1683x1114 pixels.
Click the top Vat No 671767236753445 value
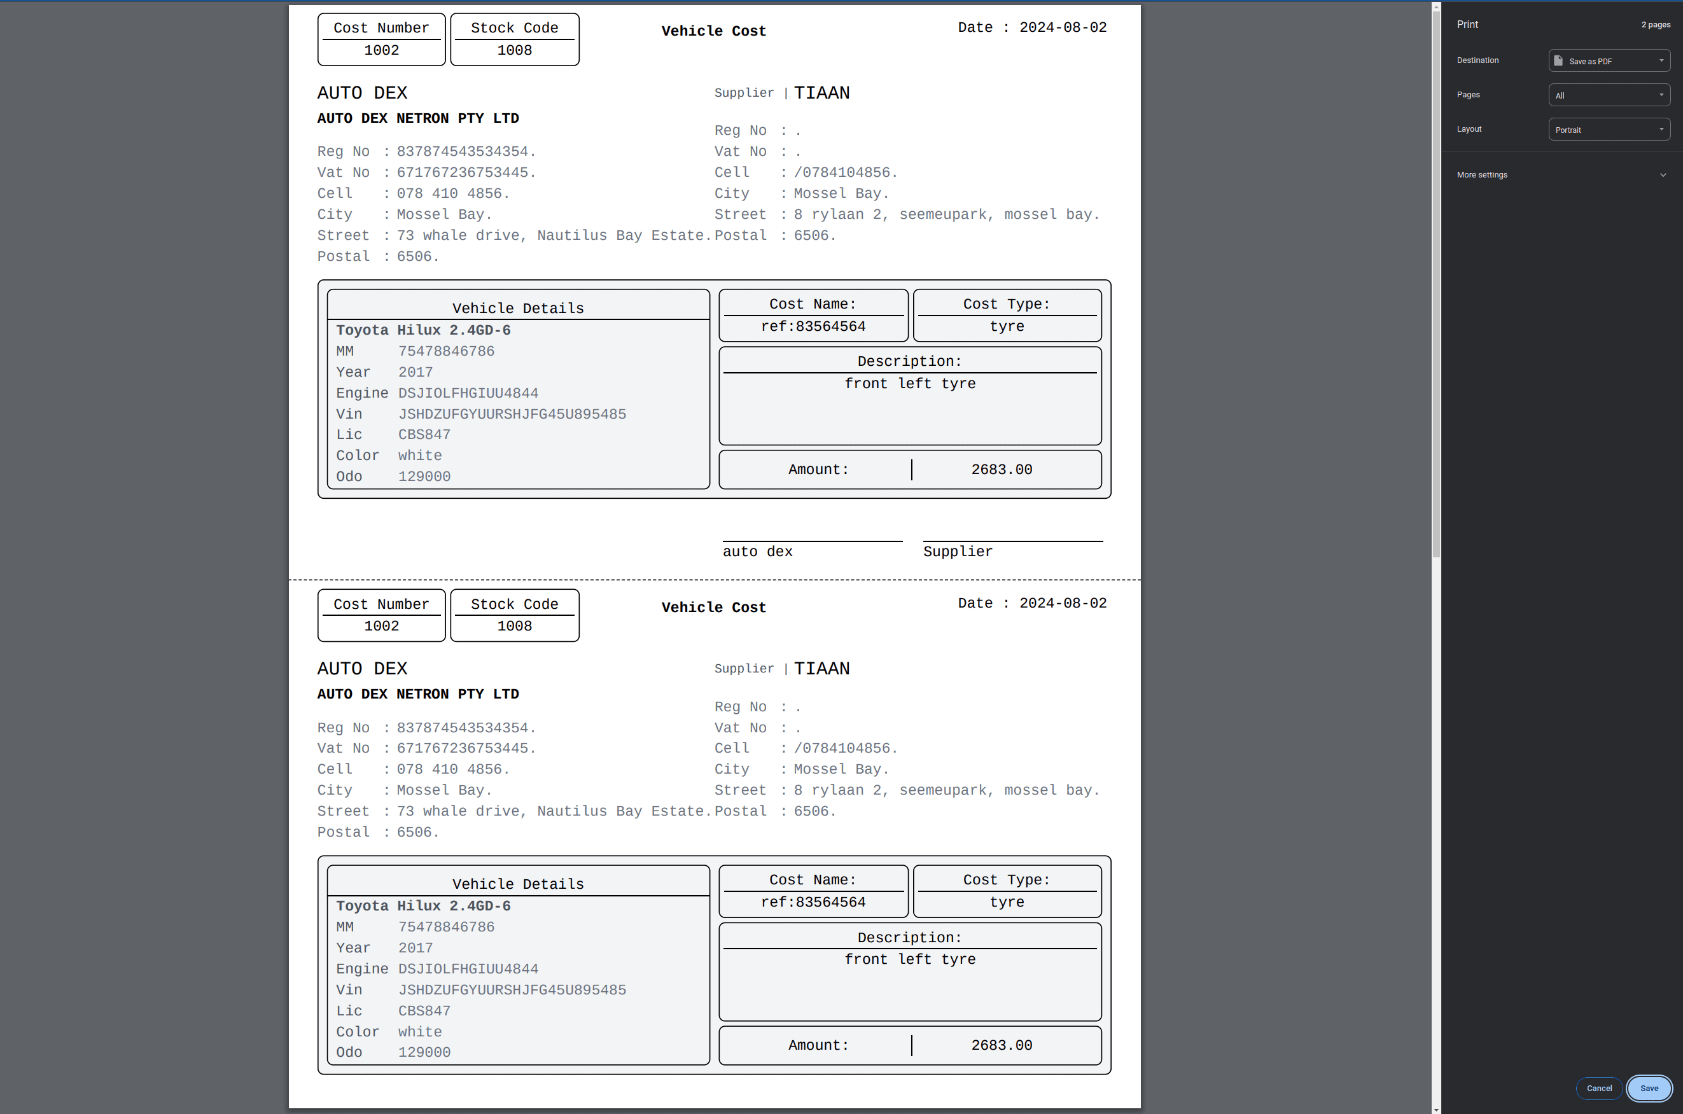[x=466, y=172]
